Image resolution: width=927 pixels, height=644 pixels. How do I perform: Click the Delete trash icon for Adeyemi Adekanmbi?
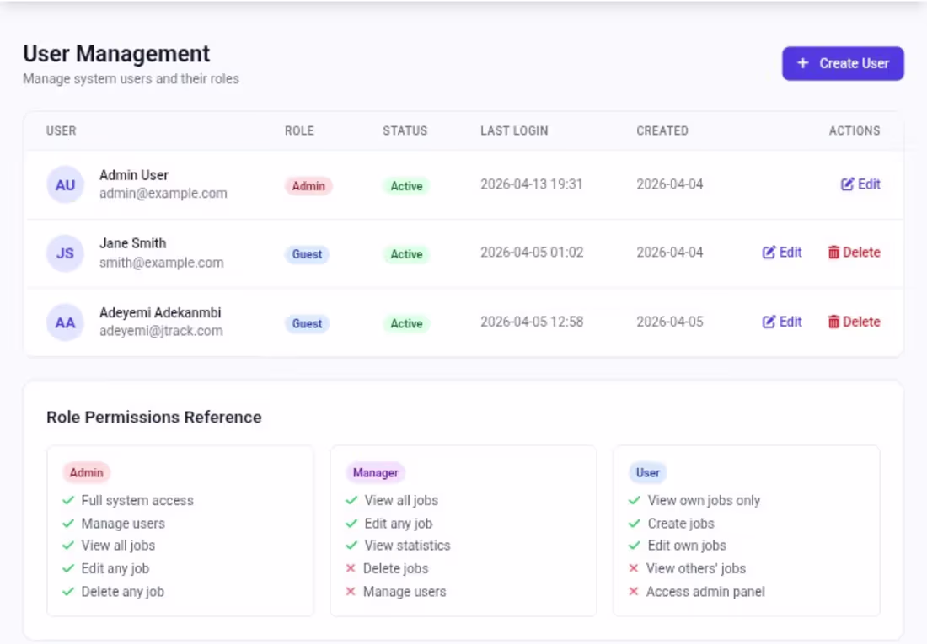(833, 322)
